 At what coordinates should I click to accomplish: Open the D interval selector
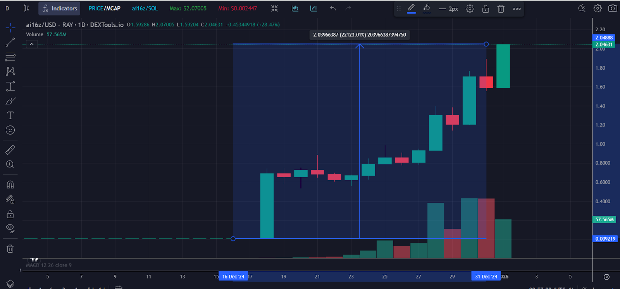7,8
